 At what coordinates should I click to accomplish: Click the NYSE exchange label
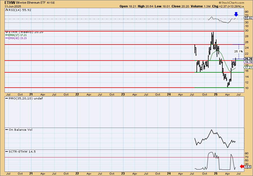[51, 3]
